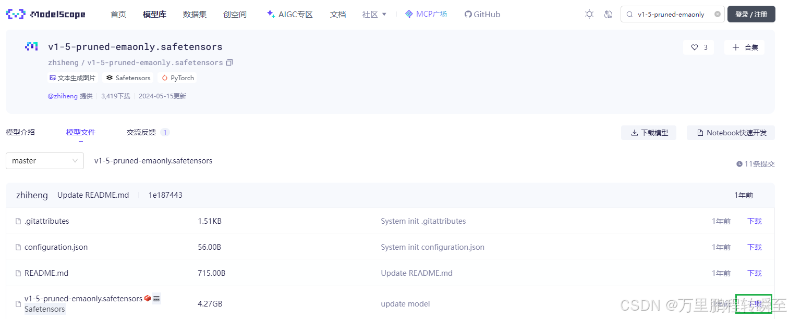Open the 数据集 navigation item
789x319 pixels.
click(x=195, y=14)
